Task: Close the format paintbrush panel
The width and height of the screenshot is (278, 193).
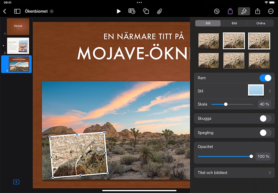Action: tap(244, 11)
